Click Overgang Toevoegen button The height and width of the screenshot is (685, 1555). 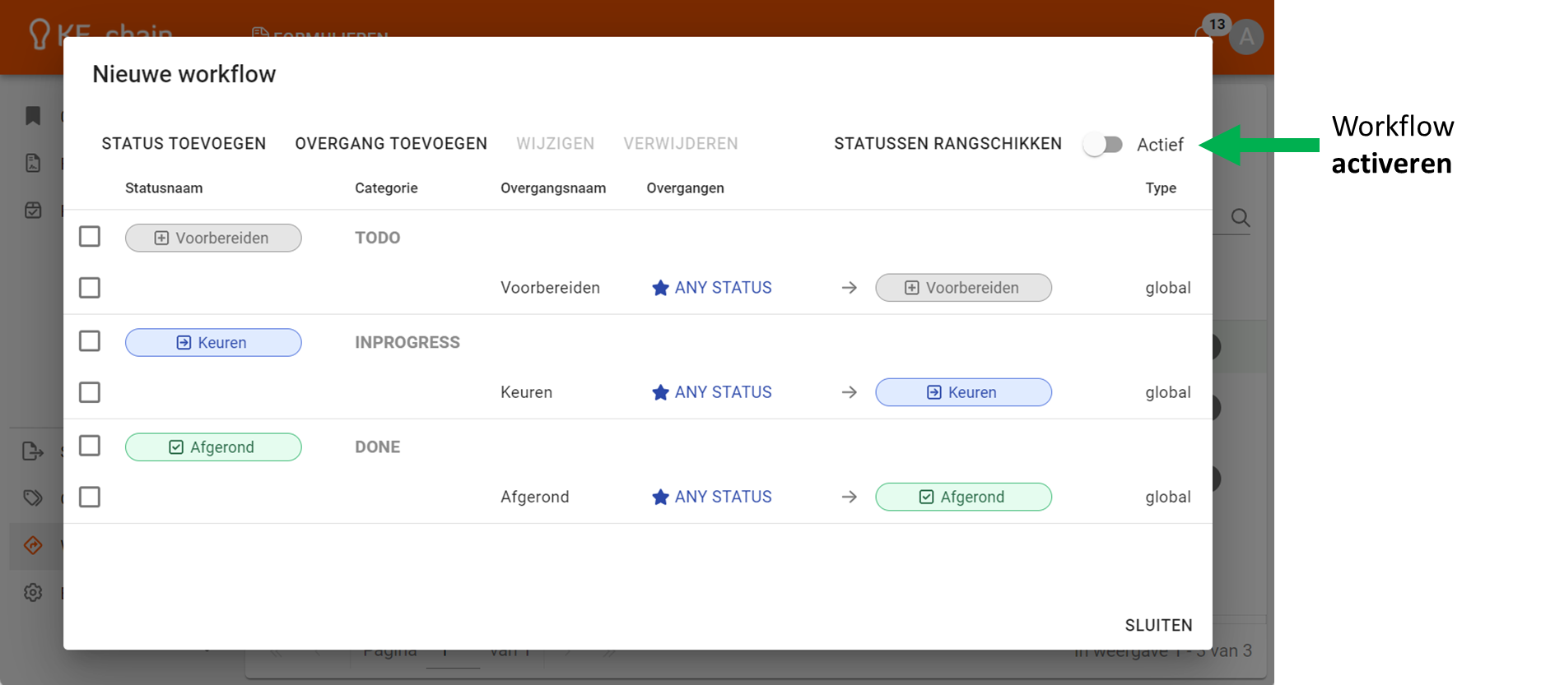391,144
